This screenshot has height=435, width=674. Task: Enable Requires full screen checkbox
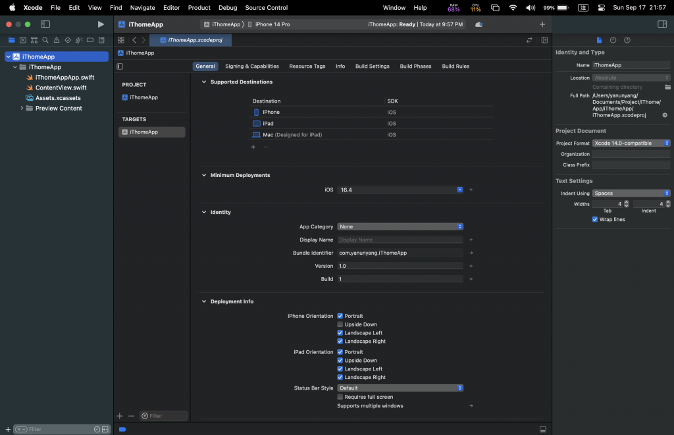[340, 397]
